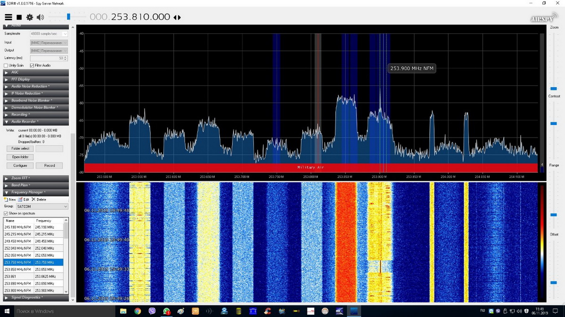Open the audio Input device dropdown
The image size is (565, 317).
[49, 42]
